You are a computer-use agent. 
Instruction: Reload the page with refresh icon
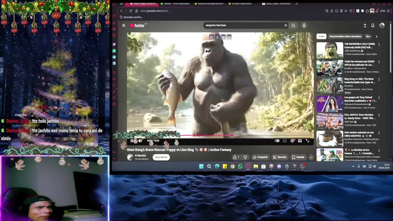click(x=130, y=11)
